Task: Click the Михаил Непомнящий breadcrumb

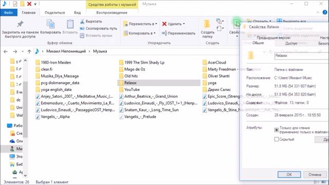Action: click(66, 51)
